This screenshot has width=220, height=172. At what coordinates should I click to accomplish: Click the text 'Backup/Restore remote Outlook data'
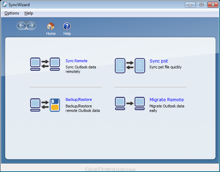83,108
